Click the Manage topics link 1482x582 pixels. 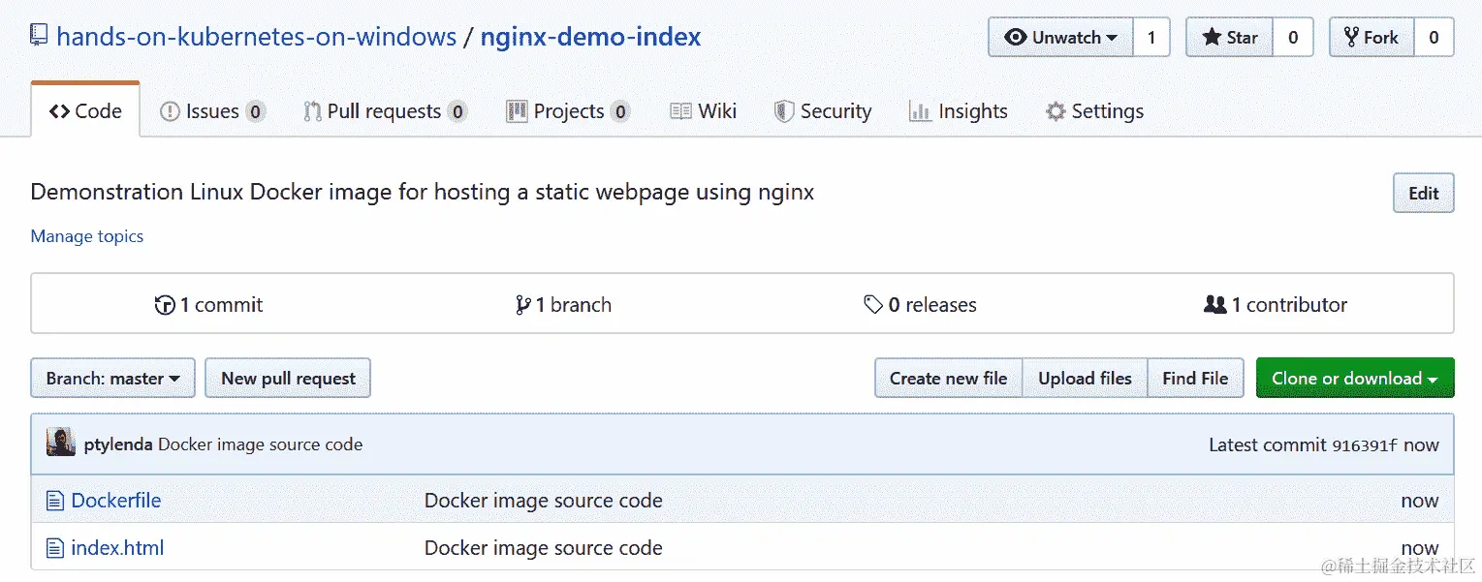(87, 236)
